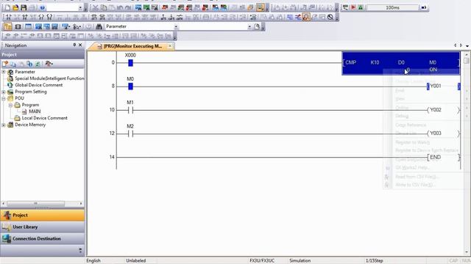
Task: Open the editor tab list dropdown arrow
Action: (467, 45)
